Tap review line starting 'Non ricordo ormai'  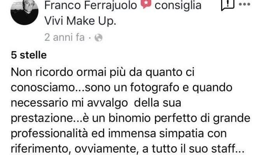[103, 72]
